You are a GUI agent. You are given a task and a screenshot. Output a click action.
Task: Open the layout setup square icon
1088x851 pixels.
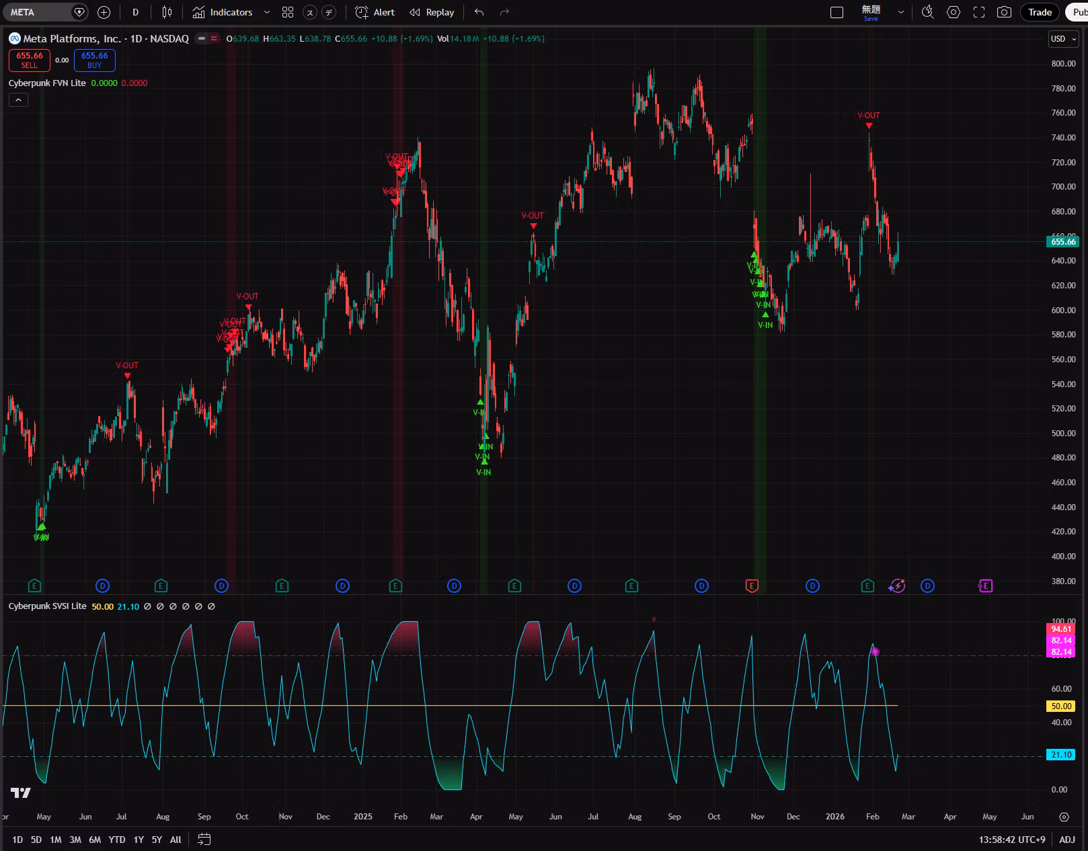coord(837,12)
